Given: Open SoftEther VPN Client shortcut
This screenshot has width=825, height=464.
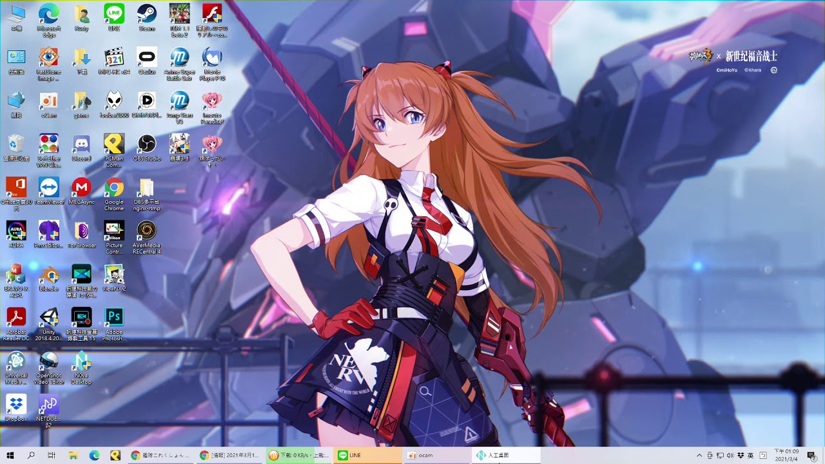Looking at the screenshot, I should pyautogui.click(x=49, y=151).
